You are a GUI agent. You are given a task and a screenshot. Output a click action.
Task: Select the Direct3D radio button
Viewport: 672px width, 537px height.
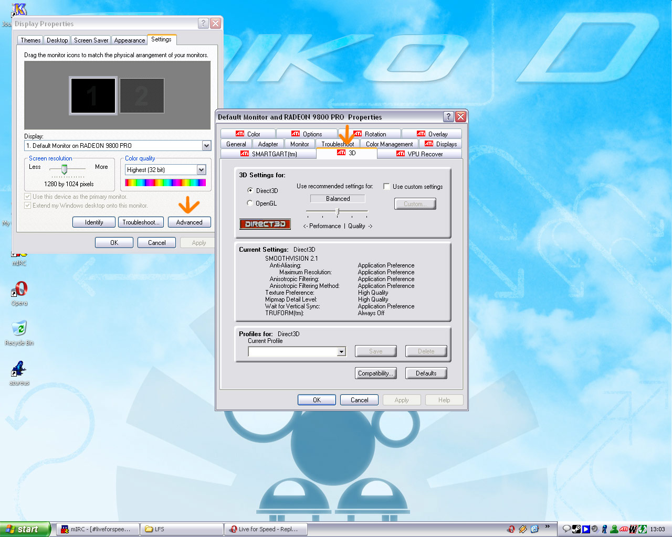[x=250, y=190]
